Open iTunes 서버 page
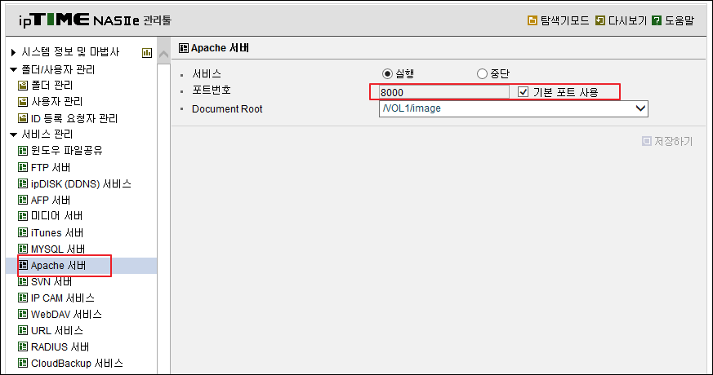713x375 pixels. [57, 232]
